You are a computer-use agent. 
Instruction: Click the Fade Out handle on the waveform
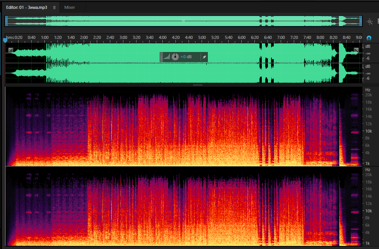(356, 50)
